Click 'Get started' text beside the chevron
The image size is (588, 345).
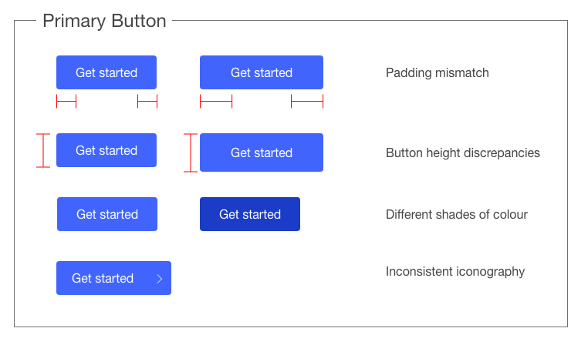click(x=103, y=279)
